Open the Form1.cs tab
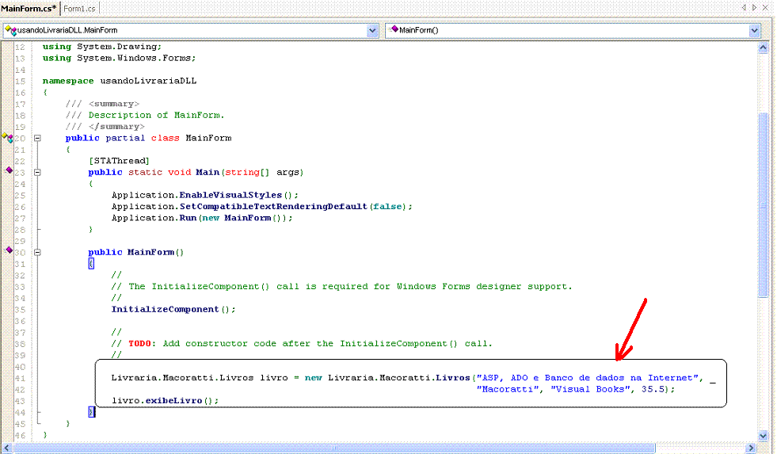 [79, 9]
